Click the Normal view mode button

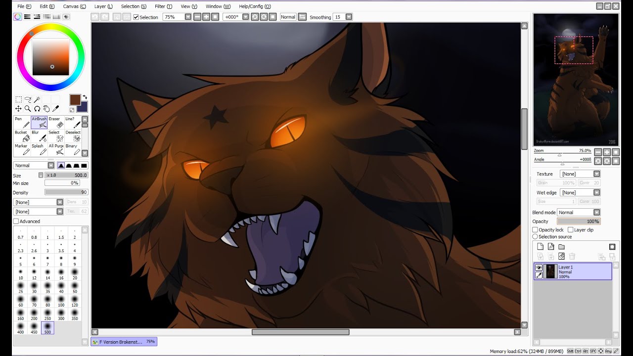pyautogui.click(x=288, y=17)
